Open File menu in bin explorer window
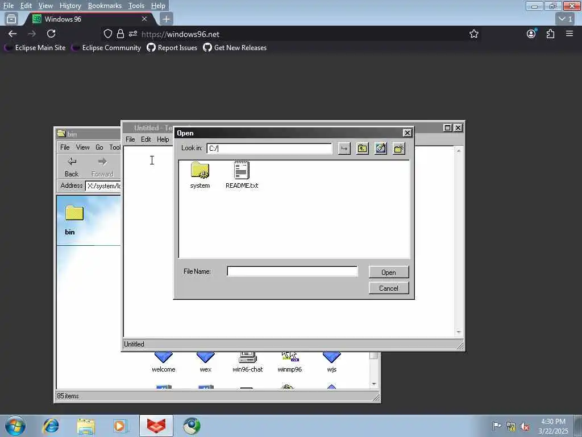Viewport: 582px width, 437px height. click(65, 147)
